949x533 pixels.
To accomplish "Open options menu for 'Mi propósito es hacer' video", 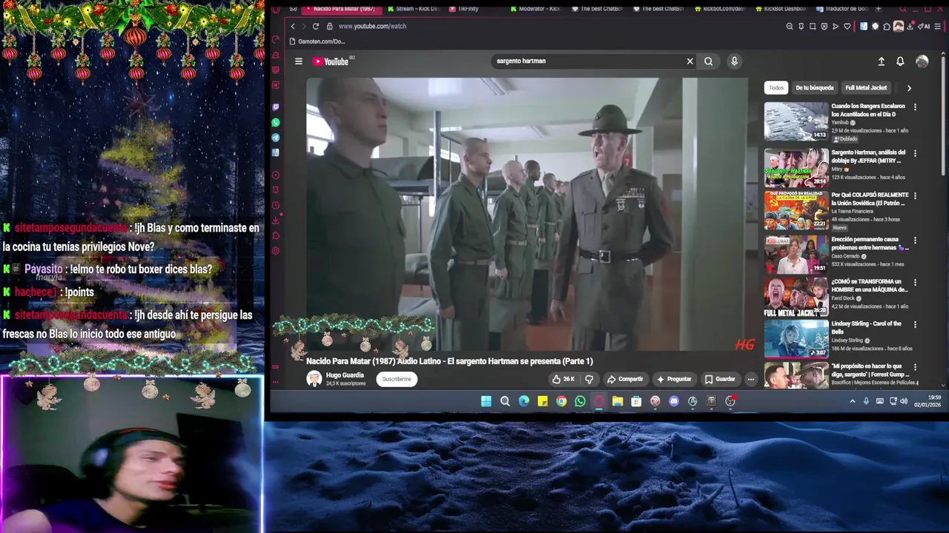I will pyautogui.click(x=915, y=367).
